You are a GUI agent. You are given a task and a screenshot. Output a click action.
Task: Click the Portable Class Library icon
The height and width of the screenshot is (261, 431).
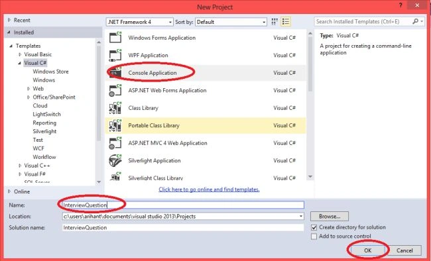115,126
